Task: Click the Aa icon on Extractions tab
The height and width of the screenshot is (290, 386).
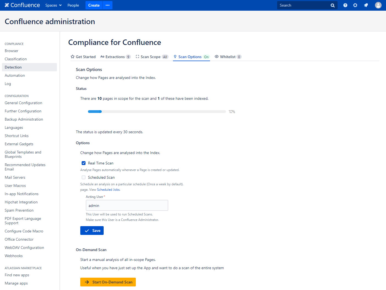Action: point(102,57)
